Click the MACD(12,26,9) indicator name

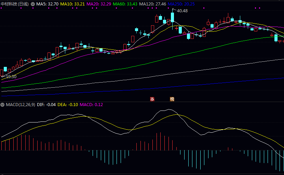[x=20, y=104]
